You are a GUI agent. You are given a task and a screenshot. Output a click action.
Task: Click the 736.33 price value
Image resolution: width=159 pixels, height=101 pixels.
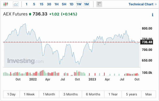40,14
